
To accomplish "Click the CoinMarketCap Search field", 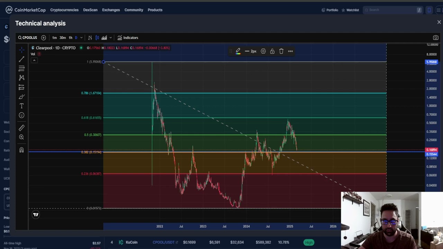I will click(393, 10).
